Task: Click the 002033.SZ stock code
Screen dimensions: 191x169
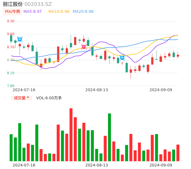Action: coord(38,4)
